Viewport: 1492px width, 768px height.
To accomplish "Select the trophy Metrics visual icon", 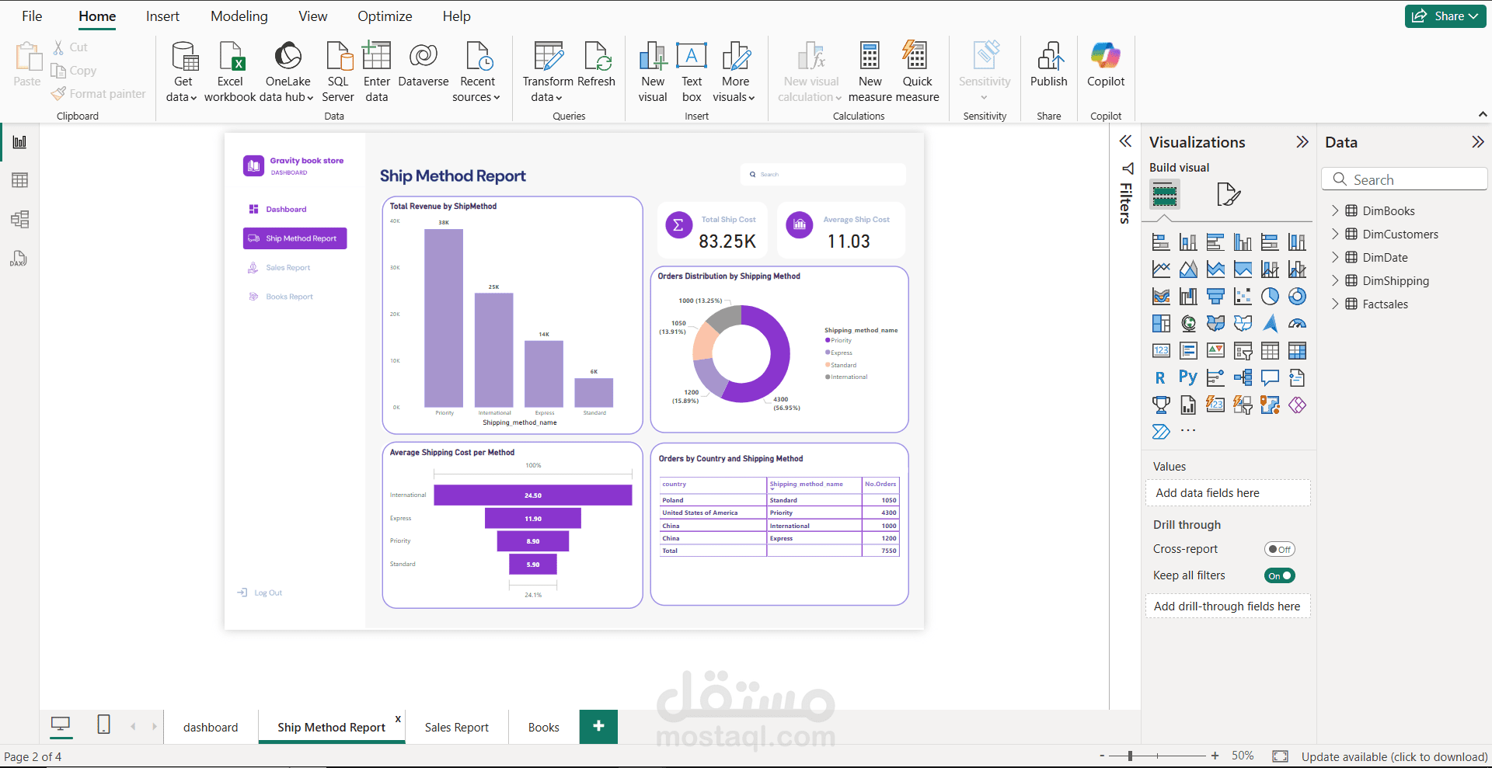I will click(x=1161, y=405).
